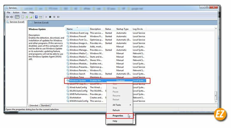Image resolution: width=231 pixels, height=128 pixels.
Task: Toggle Show/Hide Console Tree toolbar icon
Action: (17, 17)
